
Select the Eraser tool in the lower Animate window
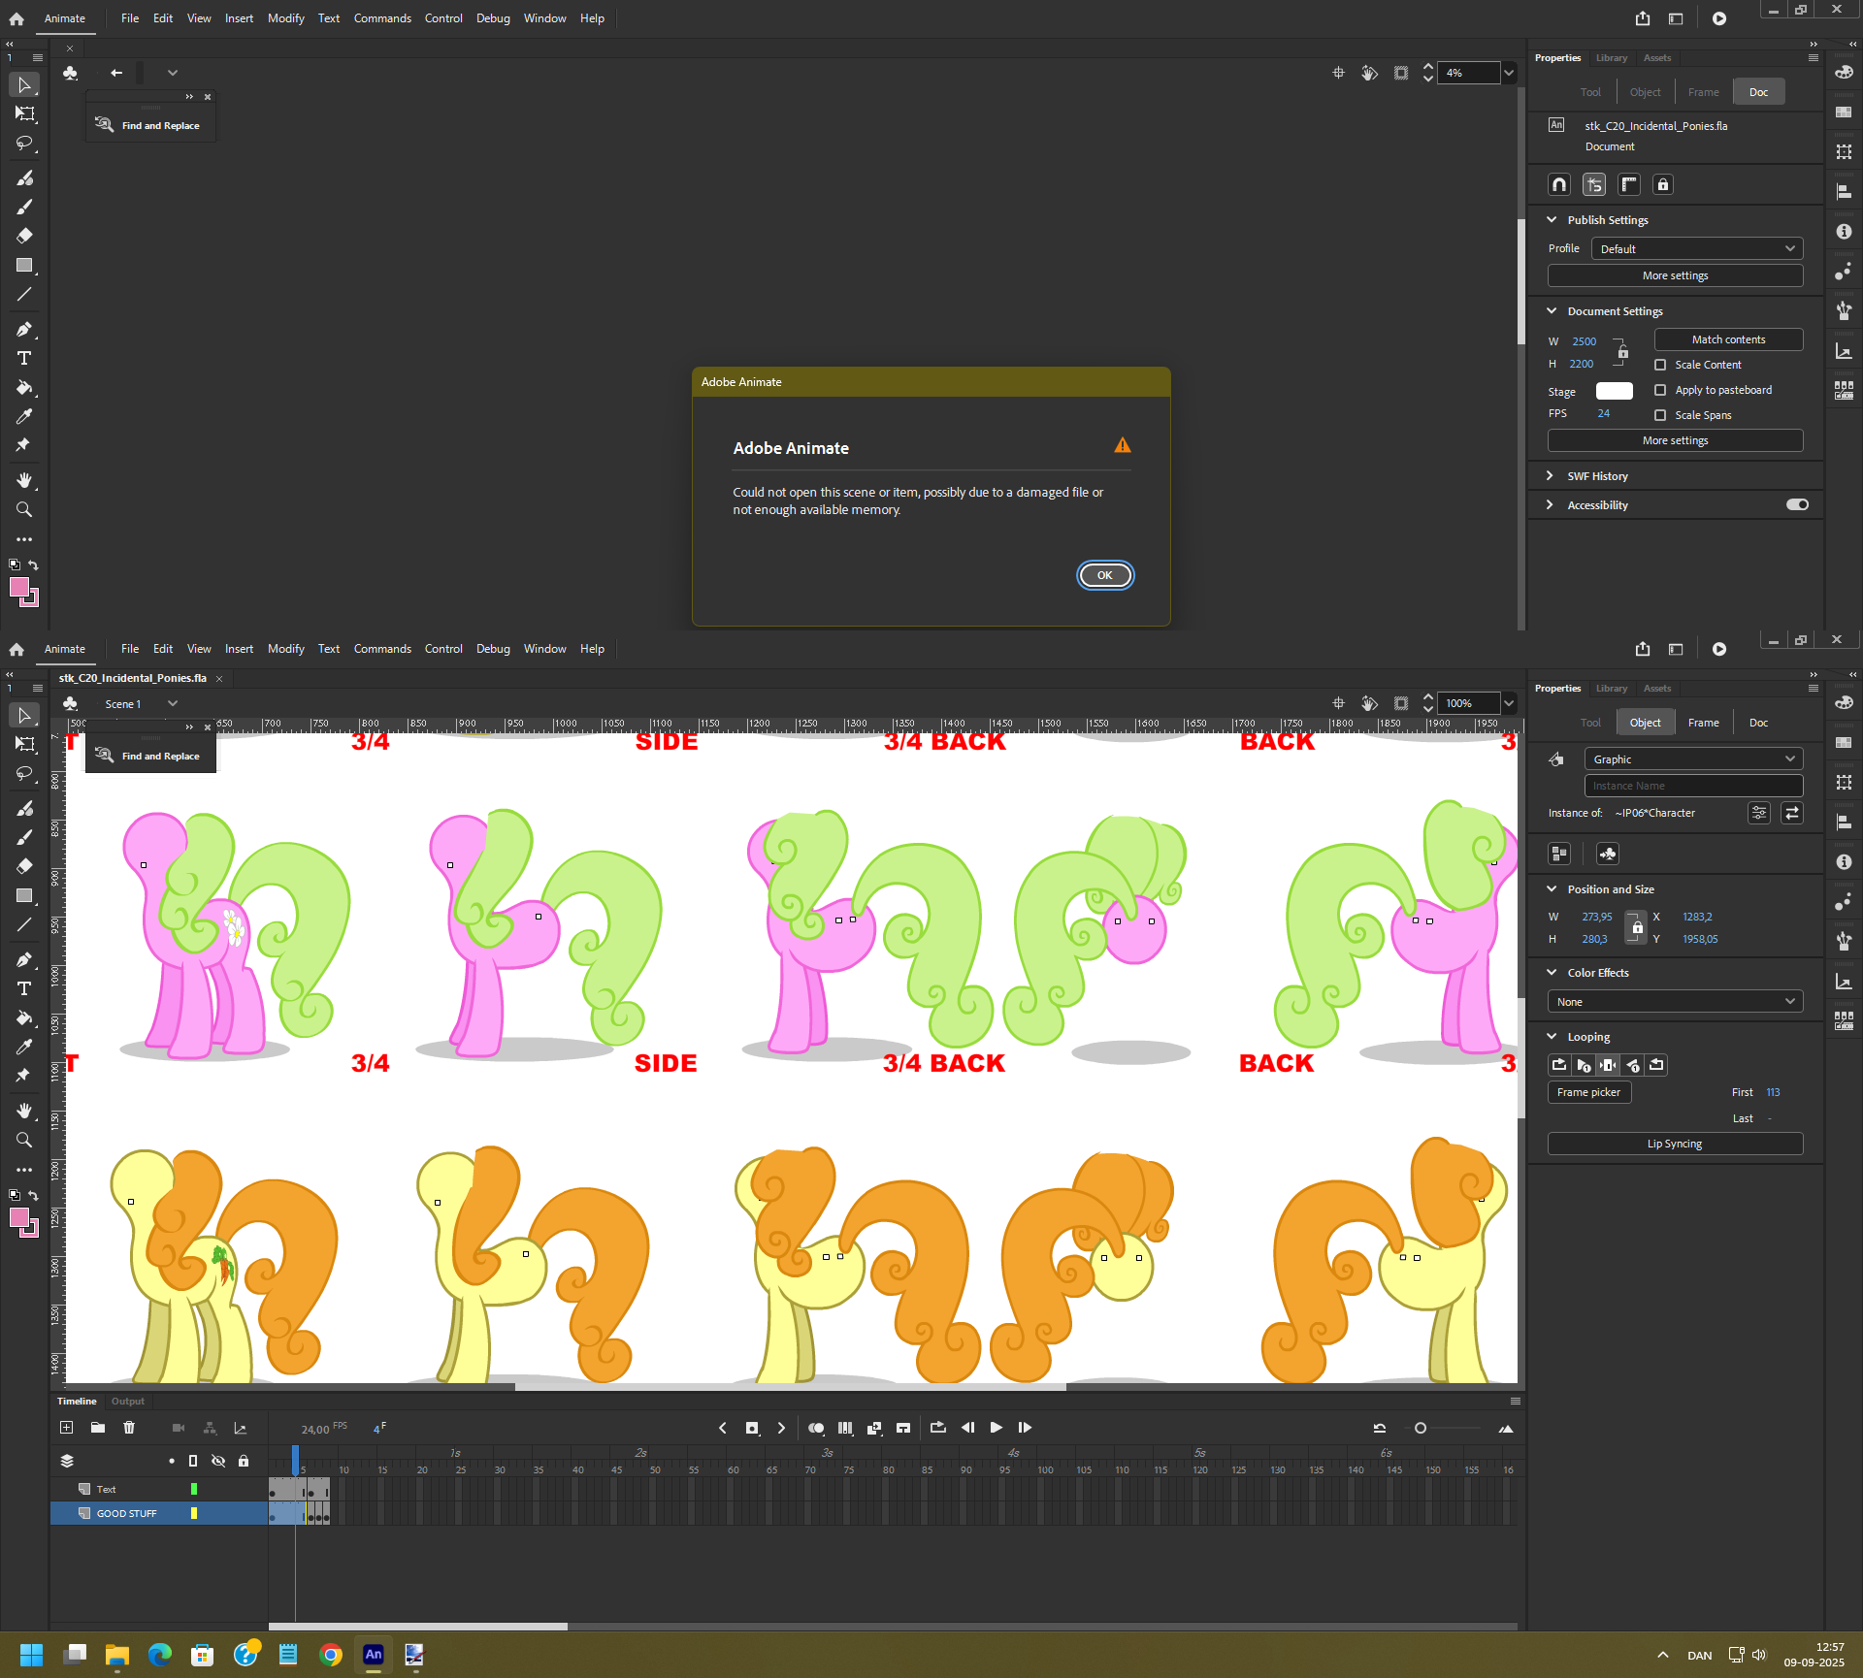24,865
